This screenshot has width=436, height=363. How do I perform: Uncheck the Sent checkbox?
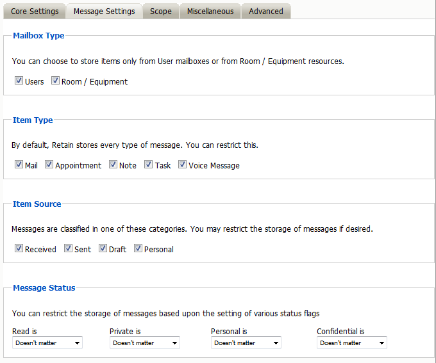(x=68, y=249)
